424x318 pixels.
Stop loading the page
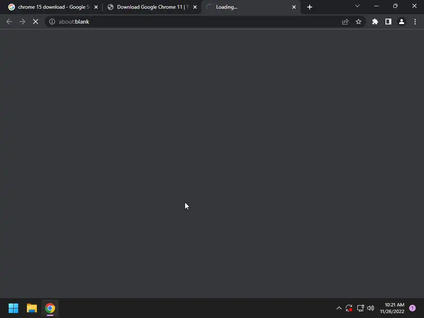36,22
